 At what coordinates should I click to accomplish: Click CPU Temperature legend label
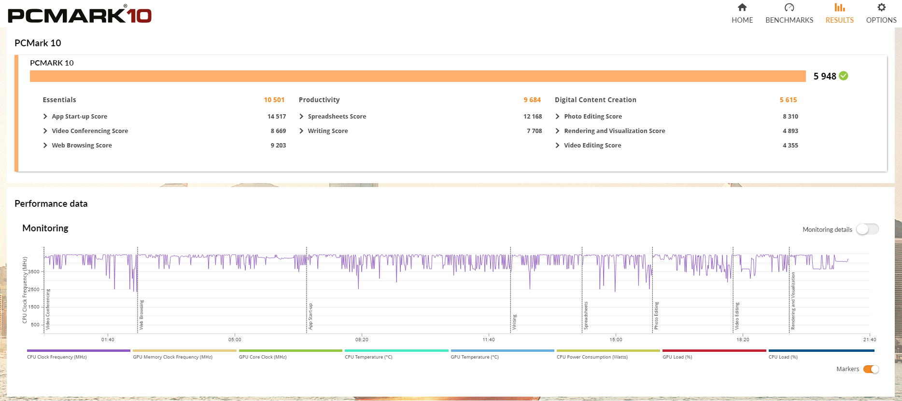click(x=368, y=357)
